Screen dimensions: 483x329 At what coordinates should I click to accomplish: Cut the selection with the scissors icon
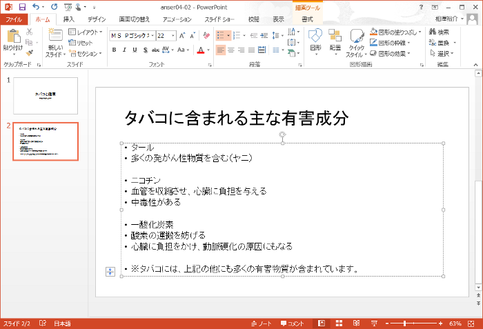point(29,32)
